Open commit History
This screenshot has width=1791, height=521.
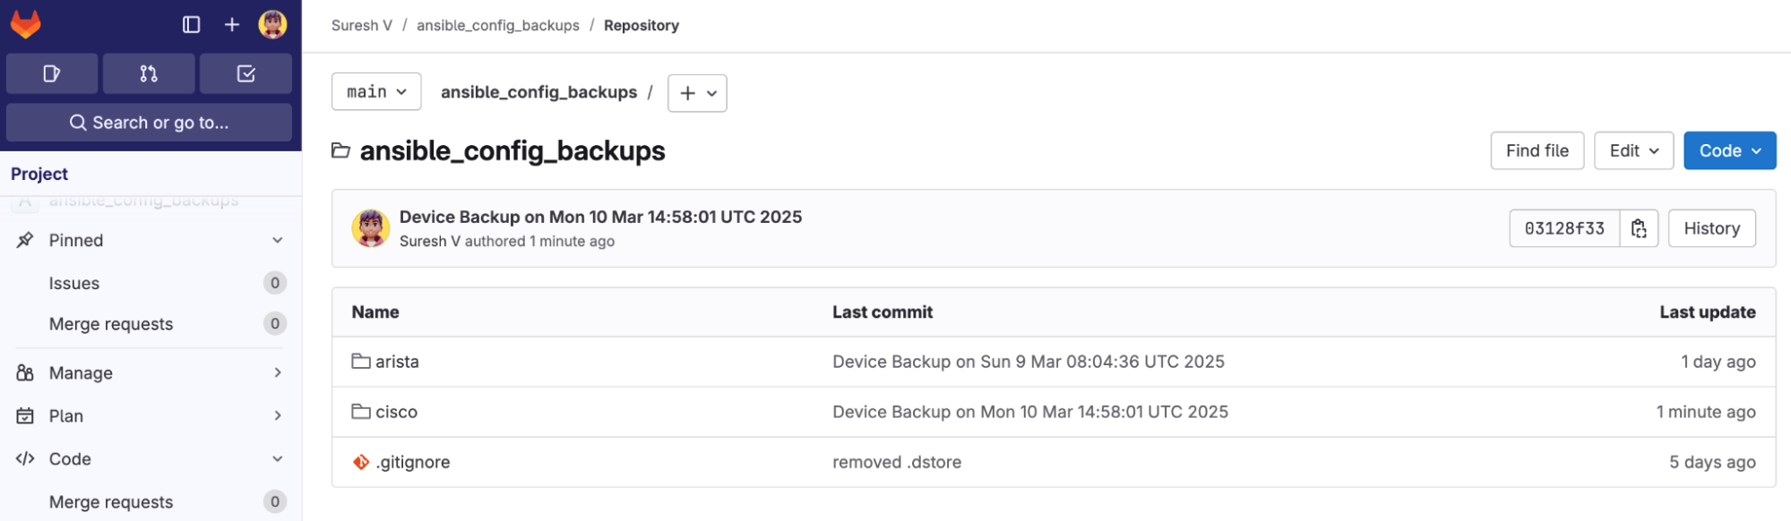pos(1711,228)
